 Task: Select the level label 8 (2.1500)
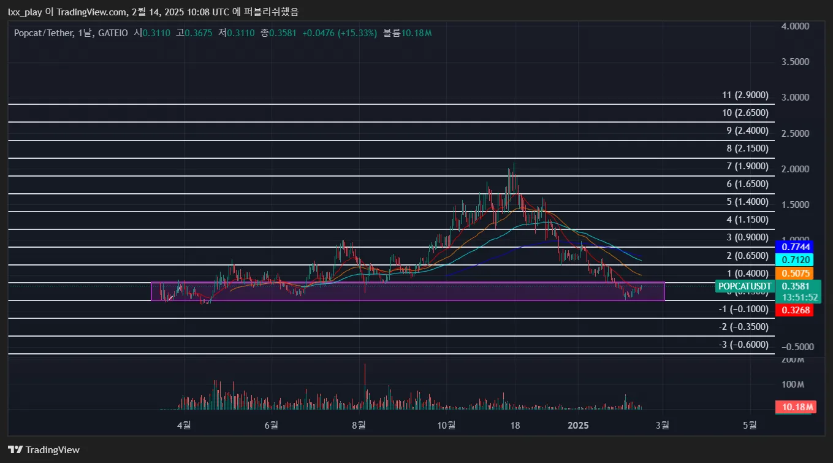[x=748, y=148]
